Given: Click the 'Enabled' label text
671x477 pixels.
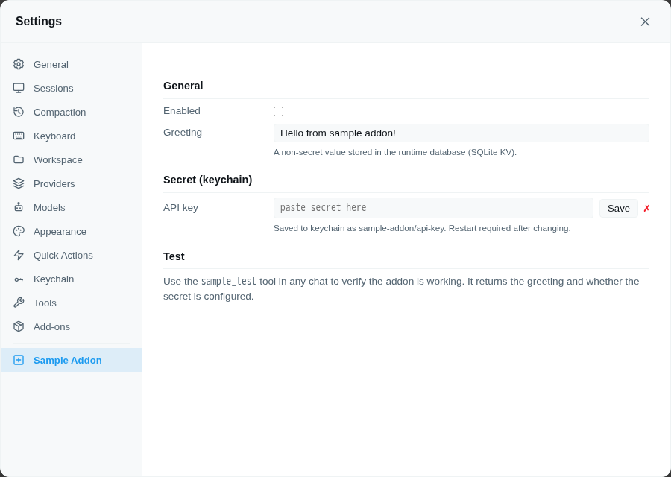Looking at the screenshot, I should 182,111.
